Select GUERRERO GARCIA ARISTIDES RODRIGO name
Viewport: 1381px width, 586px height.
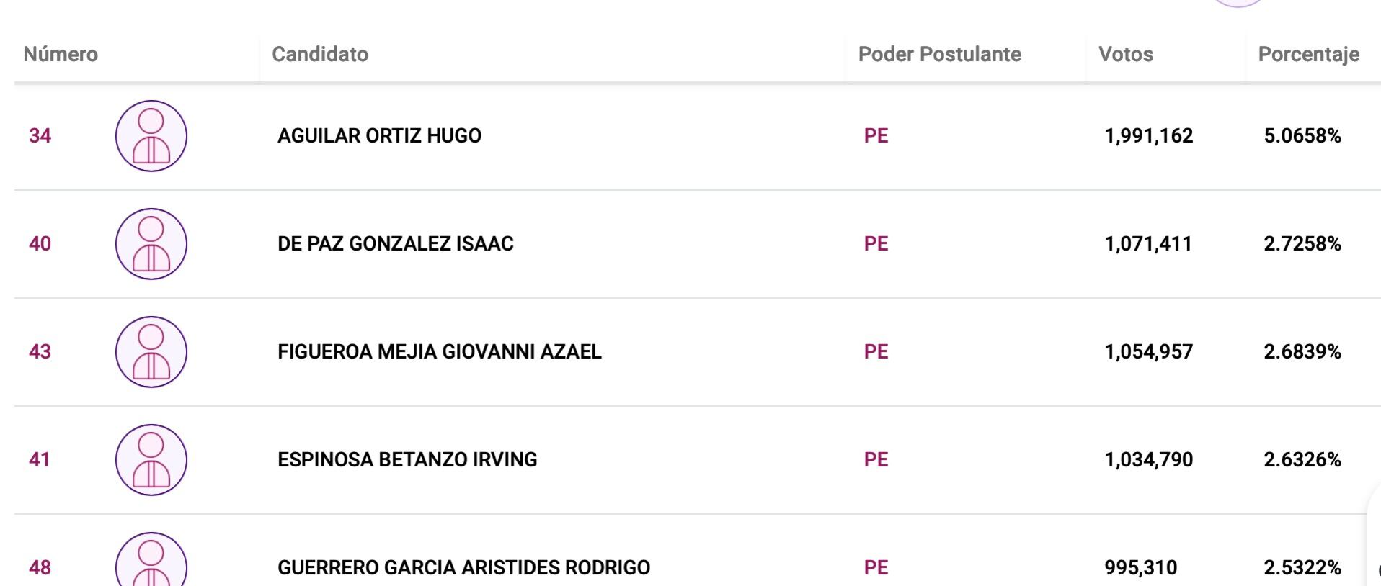click(463, 568)
